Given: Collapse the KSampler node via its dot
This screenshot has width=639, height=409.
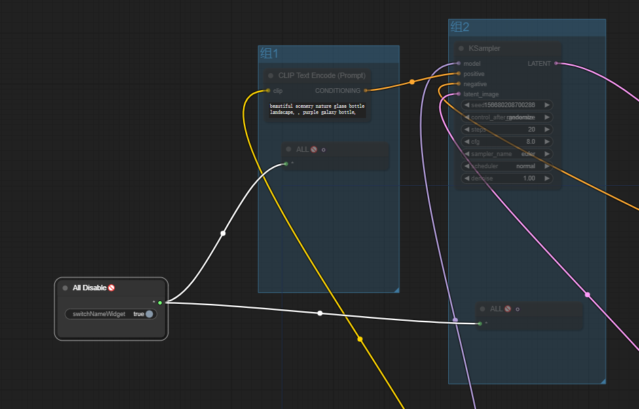Looking at the screenshot, I should tap(461, 48).
